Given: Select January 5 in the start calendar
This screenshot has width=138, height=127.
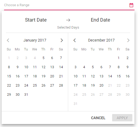Looking at the screenshot, I should [x=43, y=58].
